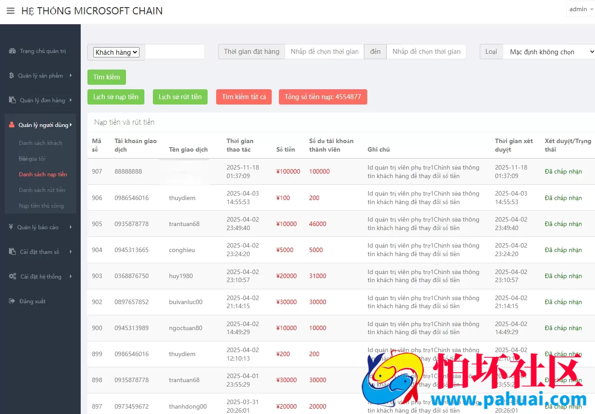Open the Khách hàng search-type dropdown
Viewport: 595px width, 414px height.
pos(117,52)
